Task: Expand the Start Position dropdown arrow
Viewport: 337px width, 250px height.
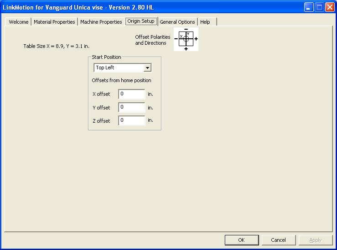Action: [147, 68]
